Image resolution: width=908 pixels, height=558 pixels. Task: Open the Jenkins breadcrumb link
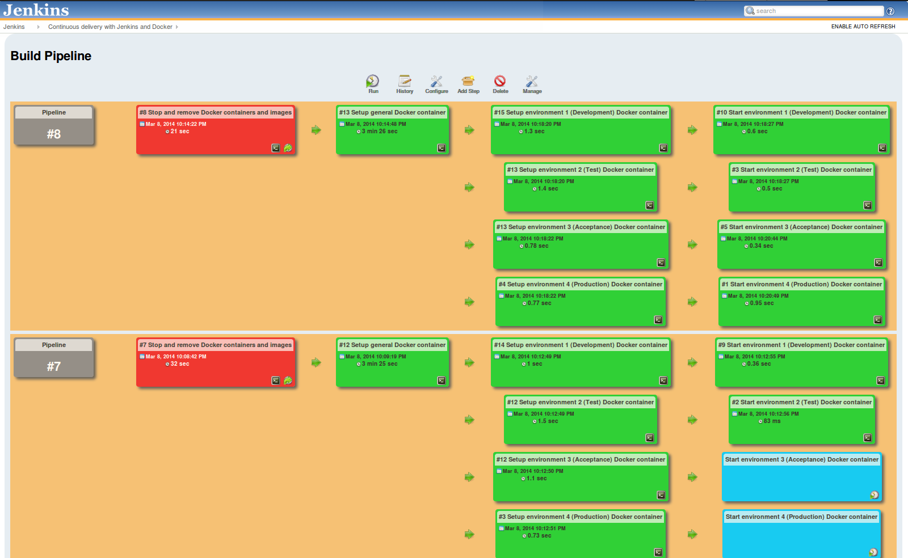14,27
